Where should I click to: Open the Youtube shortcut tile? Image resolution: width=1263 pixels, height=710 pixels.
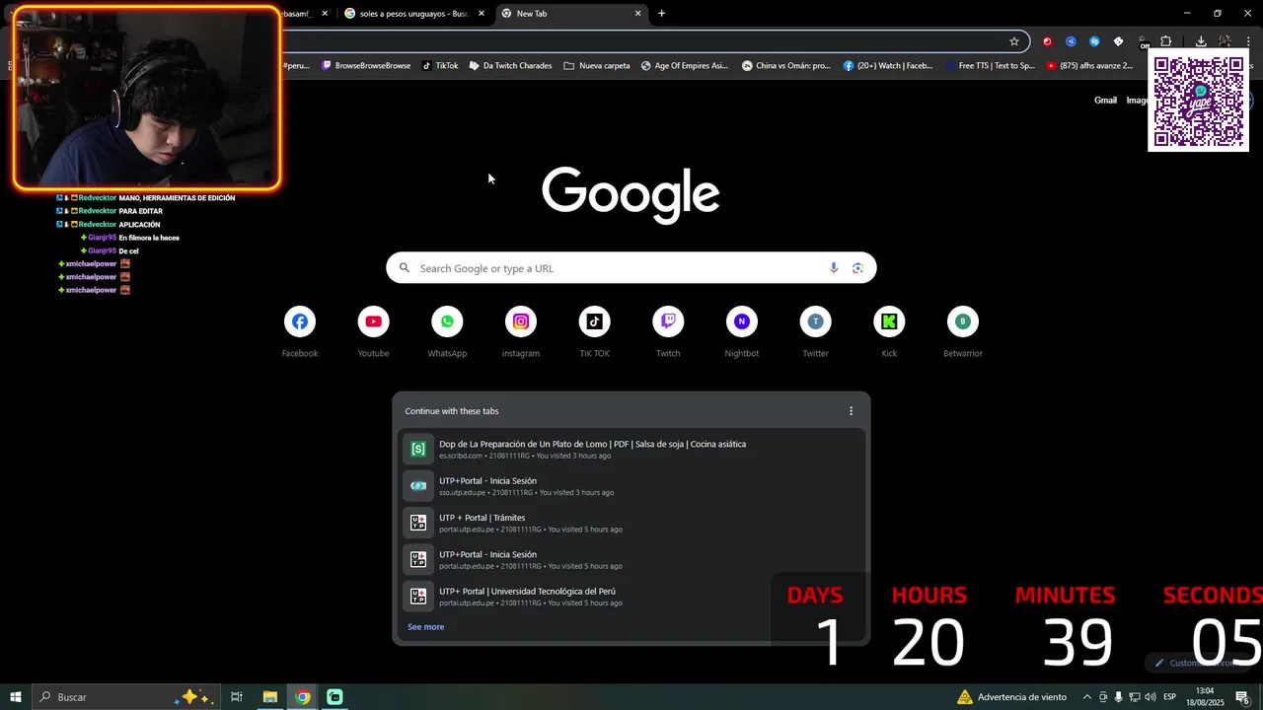373,332
